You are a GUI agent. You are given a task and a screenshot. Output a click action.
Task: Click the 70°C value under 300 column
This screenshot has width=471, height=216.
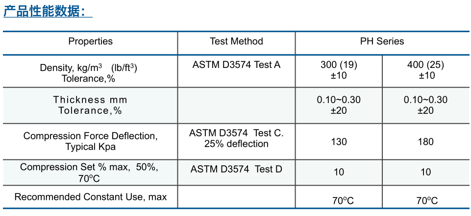(339, 201)
